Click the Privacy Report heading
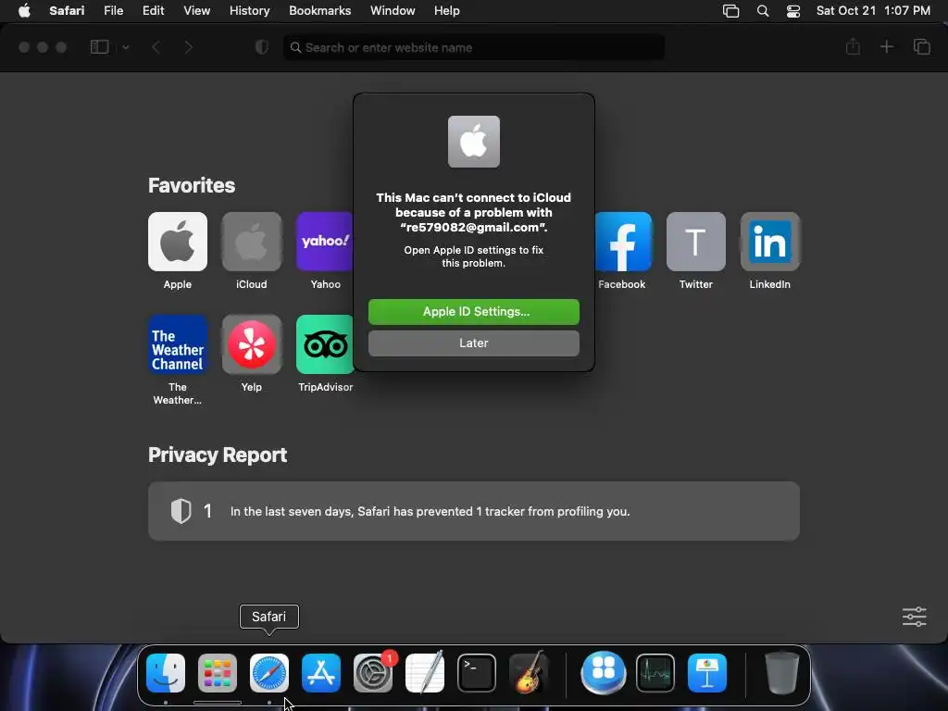The image size is (948, 711). point(218,455)
